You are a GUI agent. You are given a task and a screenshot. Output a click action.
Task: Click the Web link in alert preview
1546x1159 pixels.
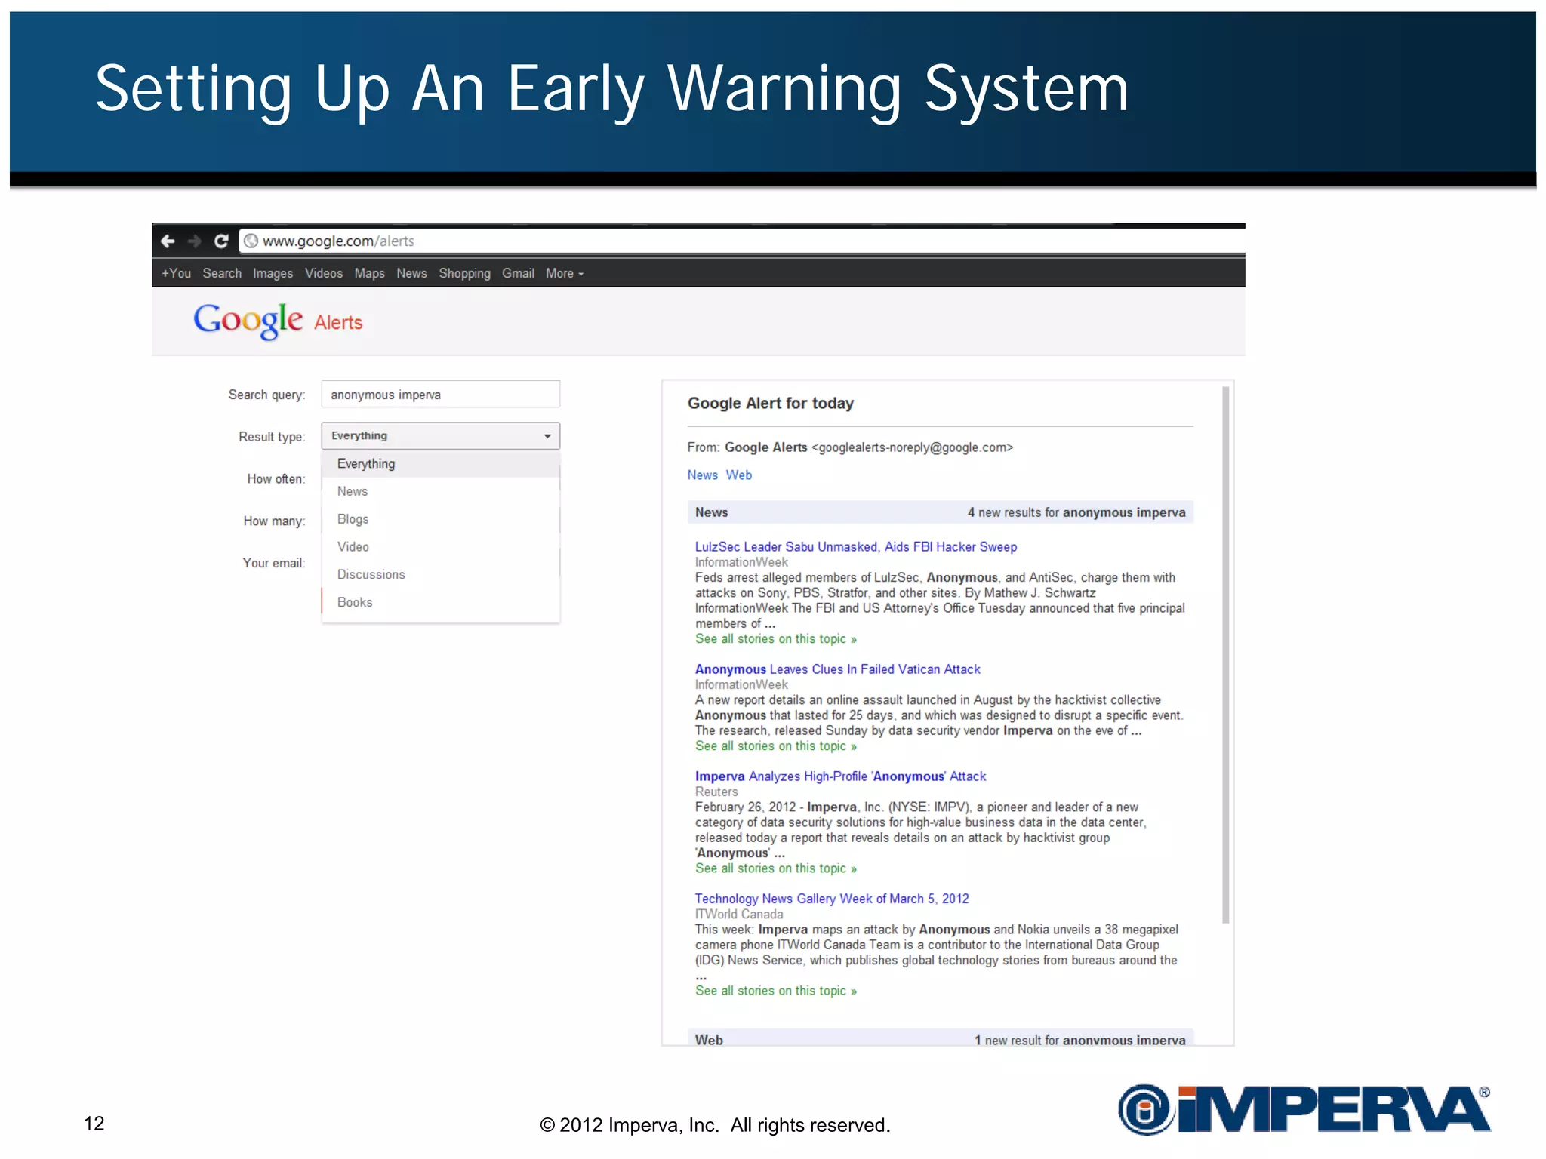click(739, 475)
